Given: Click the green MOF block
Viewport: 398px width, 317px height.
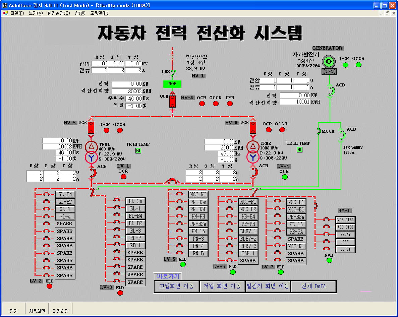Looking at the screenshot, I should 172,84.
